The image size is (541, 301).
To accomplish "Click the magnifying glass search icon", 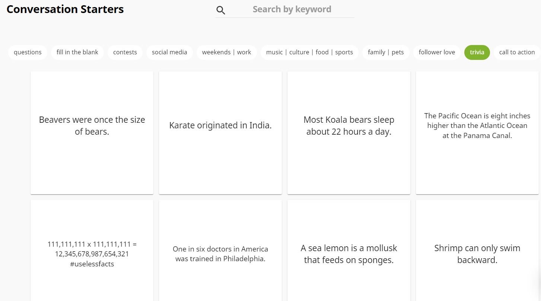I will coord(221,10).
